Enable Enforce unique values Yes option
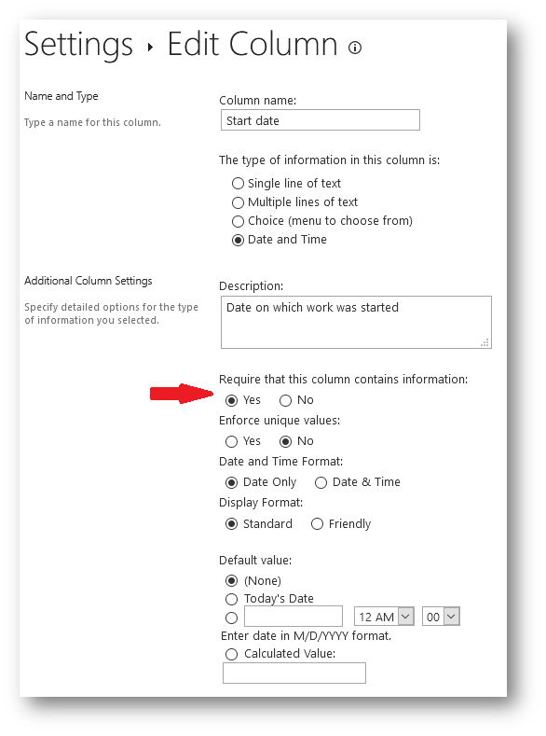 point(231,441)
